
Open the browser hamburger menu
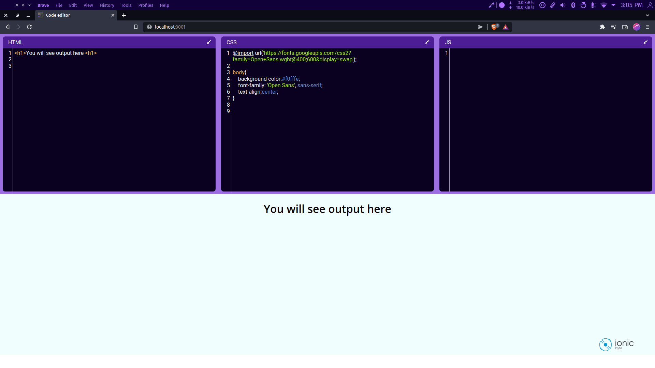click(647, 27)
